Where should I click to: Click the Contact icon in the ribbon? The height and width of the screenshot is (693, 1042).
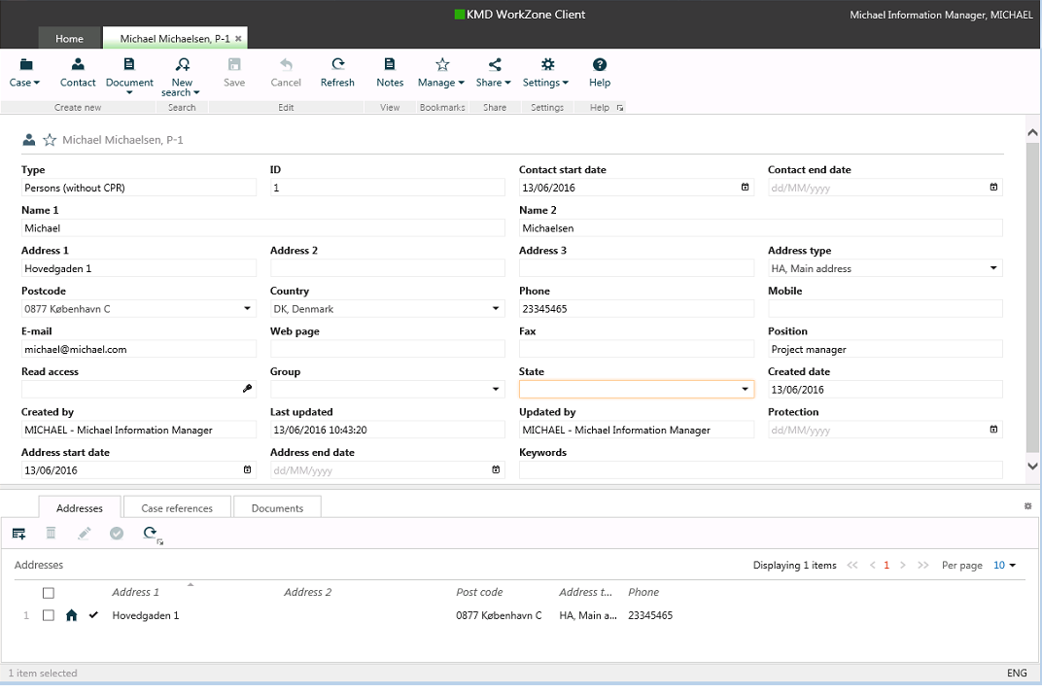[x=78, y=65]
